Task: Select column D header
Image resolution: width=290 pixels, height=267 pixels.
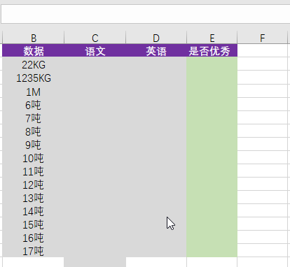Action: click(156, 38)
